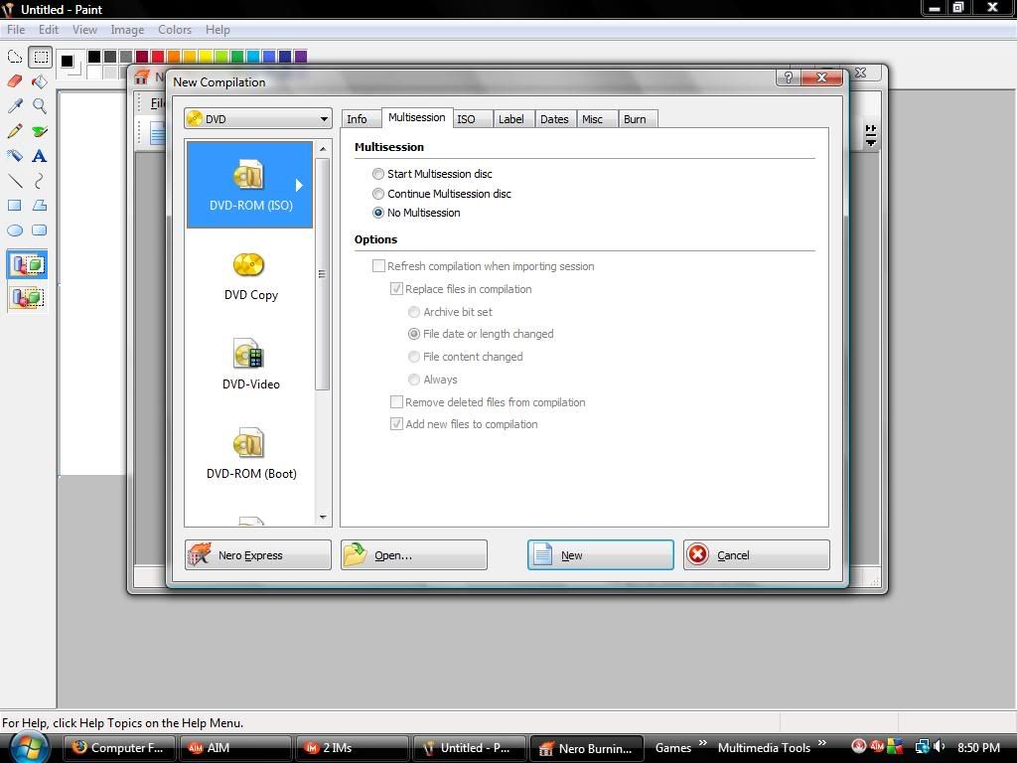
Task: Choose transparent selection mode option
Action: click(27, 298)
